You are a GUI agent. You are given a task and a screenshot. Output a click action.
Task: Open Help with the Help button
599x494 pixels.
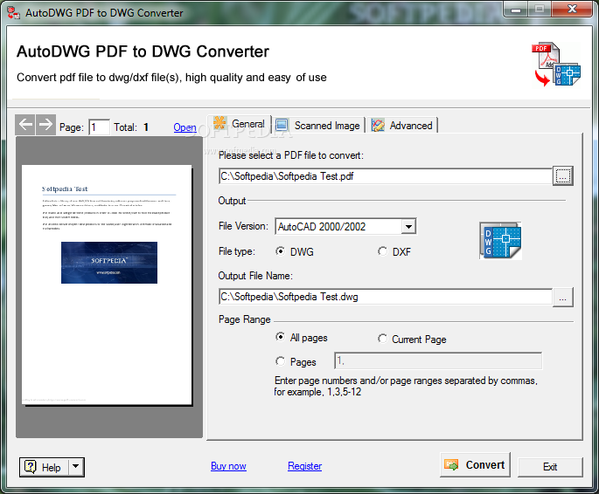pos(45,467)
